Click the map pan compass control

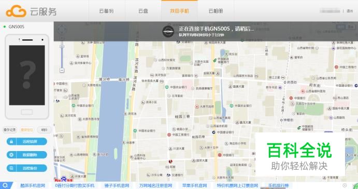[62, 29]
